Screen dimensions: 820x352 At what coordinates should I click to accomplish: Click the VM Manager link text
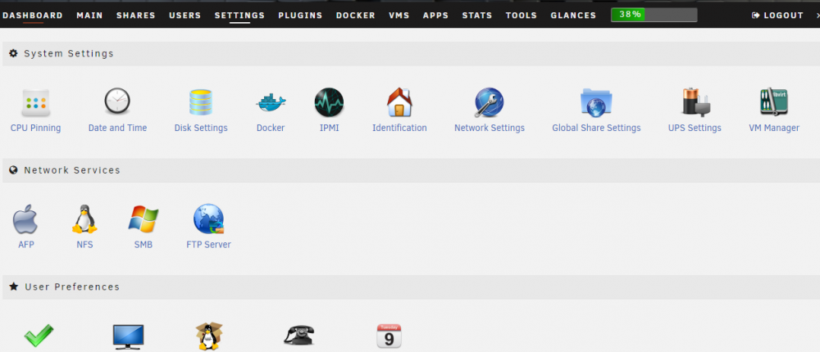click(x=774, y=128)
